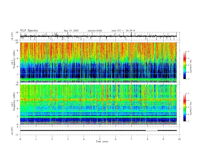
Task: Click the "ch.3(V)" axis label
Action: [x=12, y=131]
